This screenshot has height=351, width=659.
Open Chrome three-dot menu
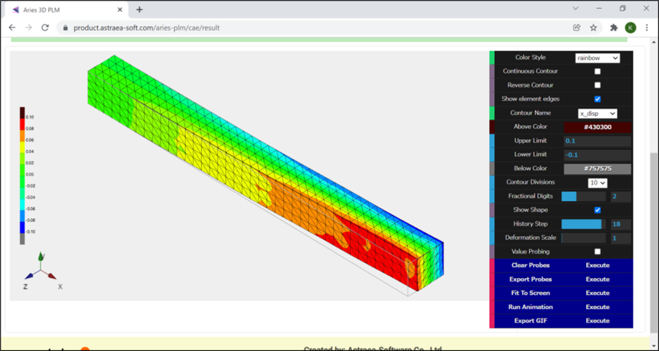click(x=647, y=28)
